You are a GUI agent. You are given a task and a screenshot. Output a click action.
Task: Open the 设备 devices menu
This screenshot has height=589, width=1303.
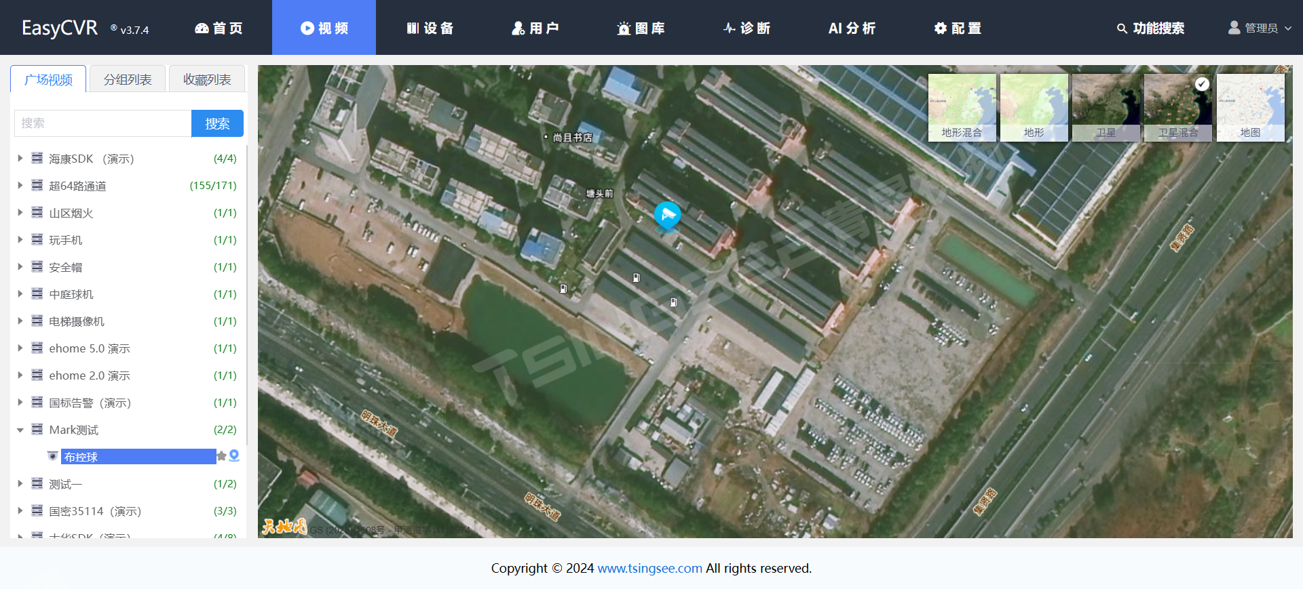coord(430,28)
